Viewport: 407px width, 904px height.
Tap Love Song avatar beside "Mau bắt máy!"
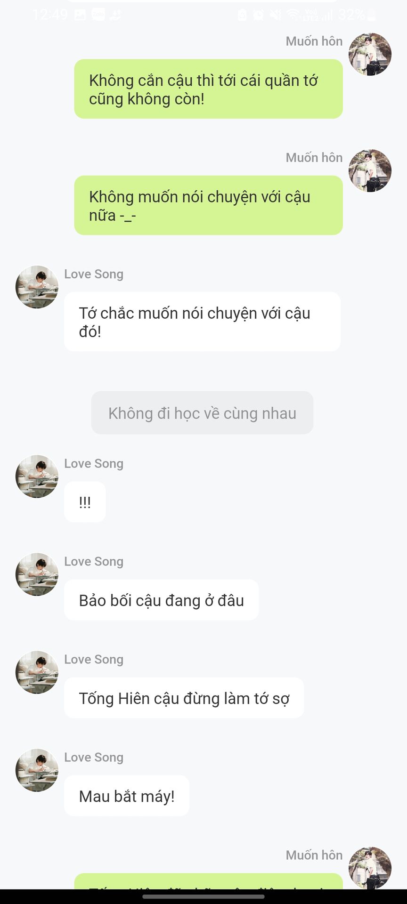pos(37,770)
